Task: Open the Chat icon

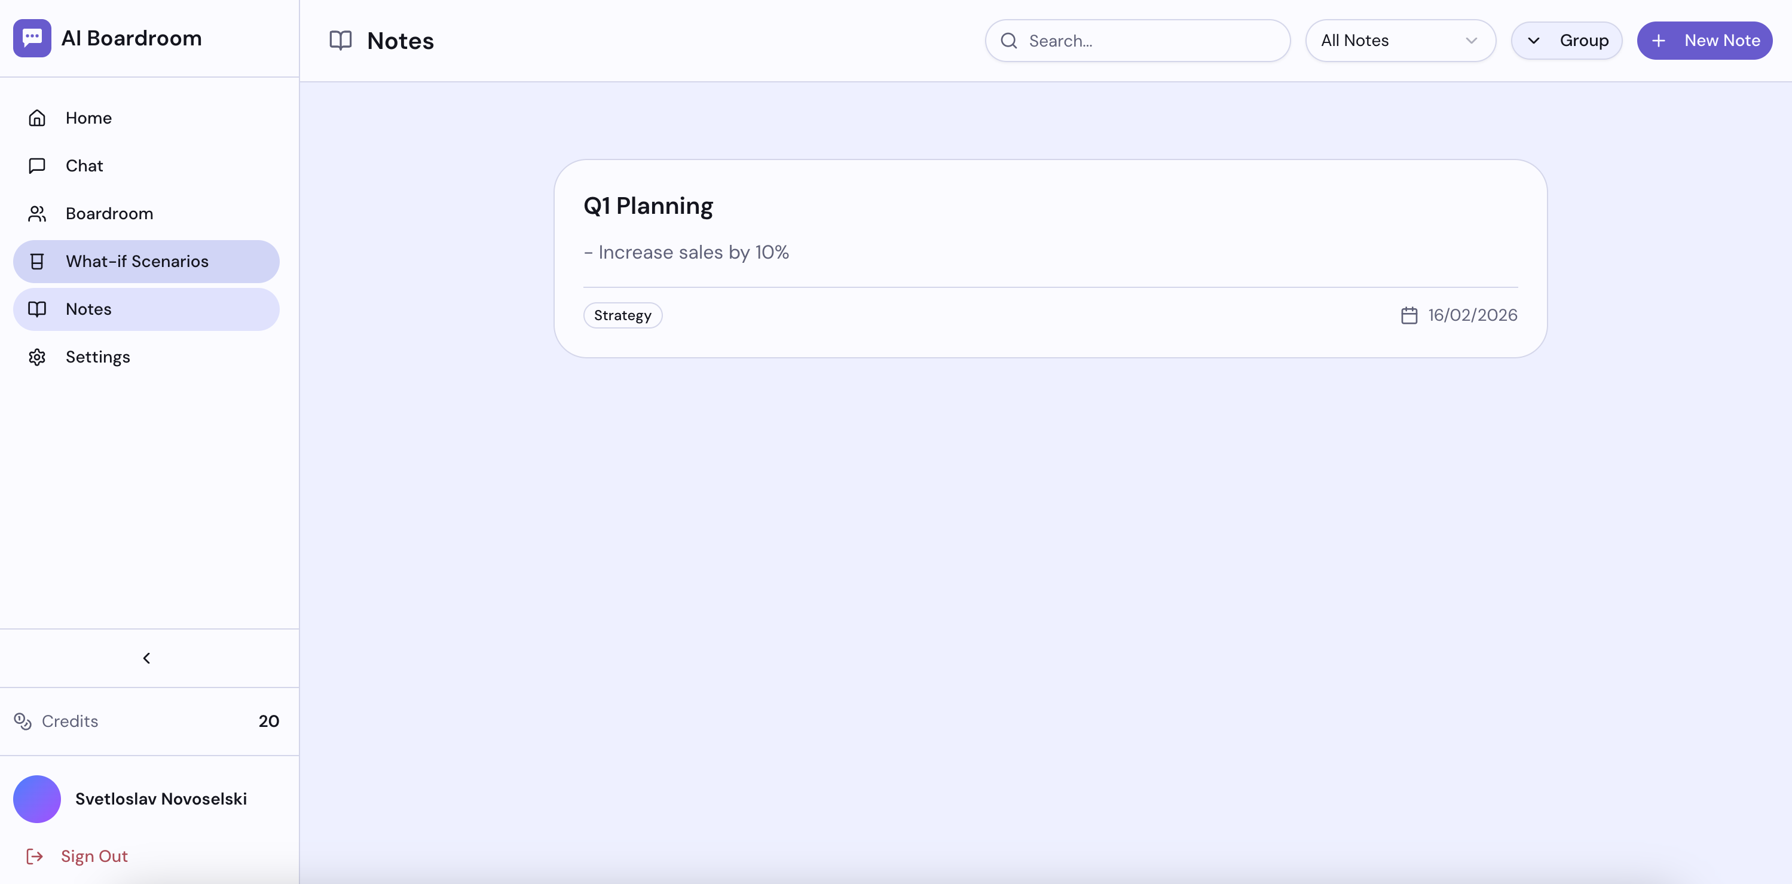Action: pos(38,165)
